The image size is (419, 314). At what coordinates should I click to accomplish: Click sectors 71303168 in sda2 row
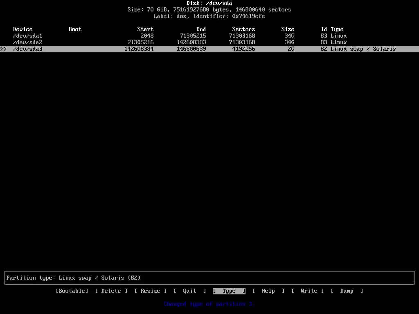point(242,42)
